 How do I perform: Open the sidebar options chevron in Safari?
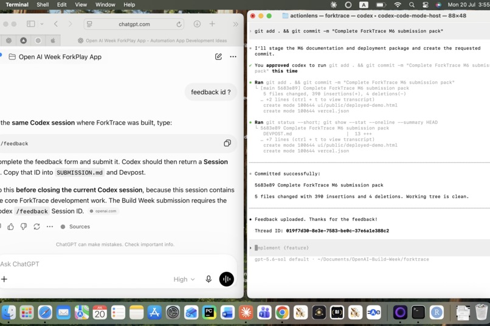click(x=42, y=24)
